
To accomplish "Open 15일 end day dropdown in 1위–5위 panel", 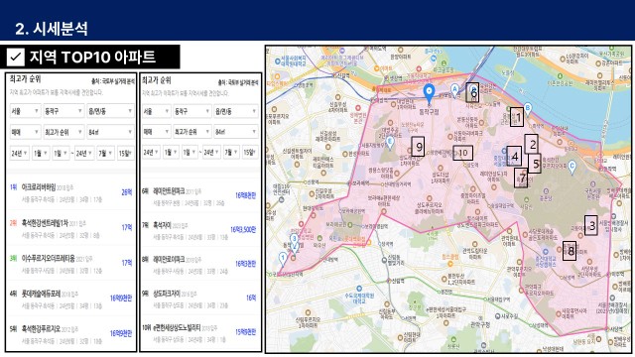I will (126, 154).
